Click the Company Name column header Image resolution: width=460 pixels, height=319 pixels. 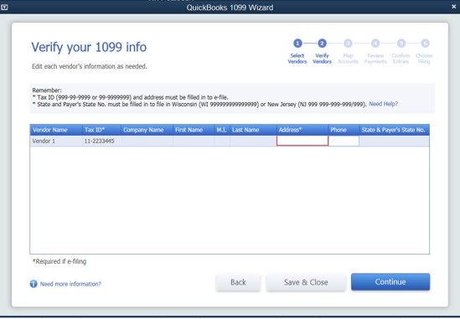147,130
